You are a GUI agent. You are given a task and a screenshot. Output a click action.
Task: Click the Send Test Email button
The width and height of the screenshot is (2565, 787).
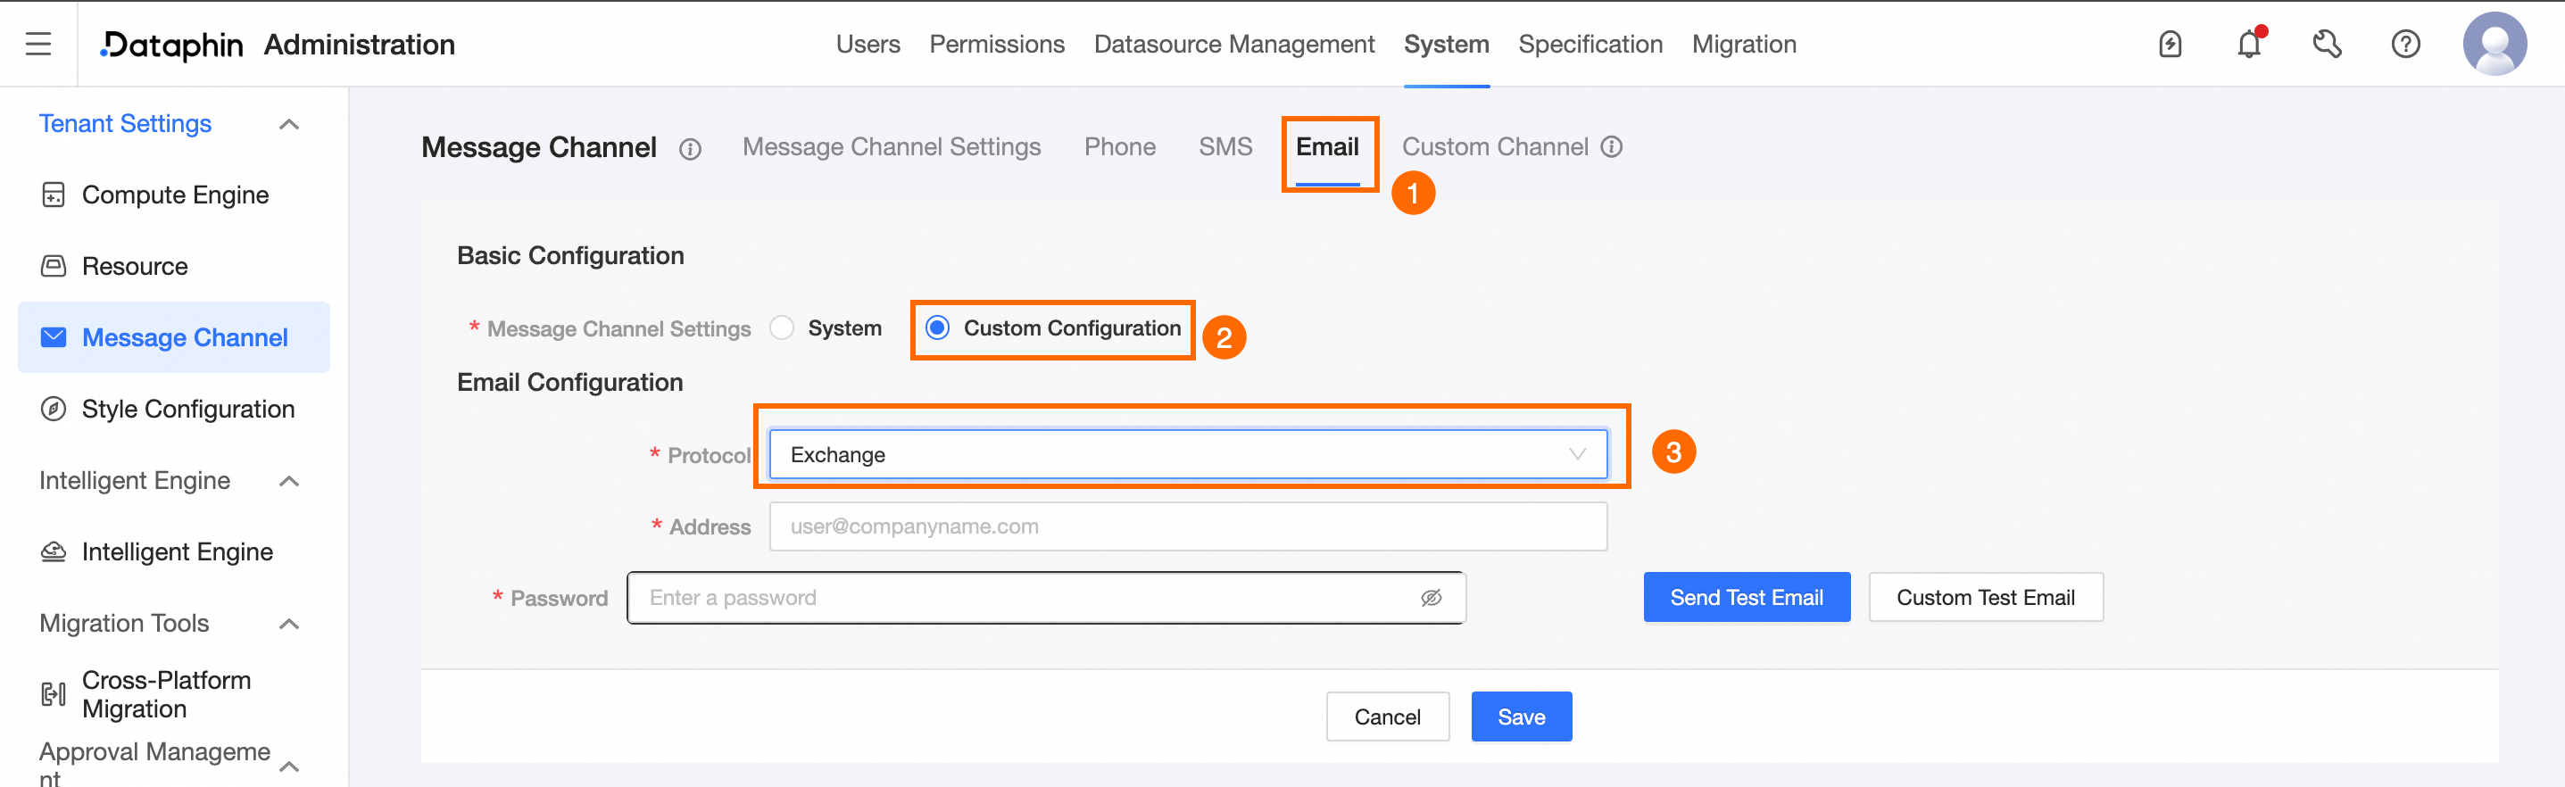[x=1747, y=598]
